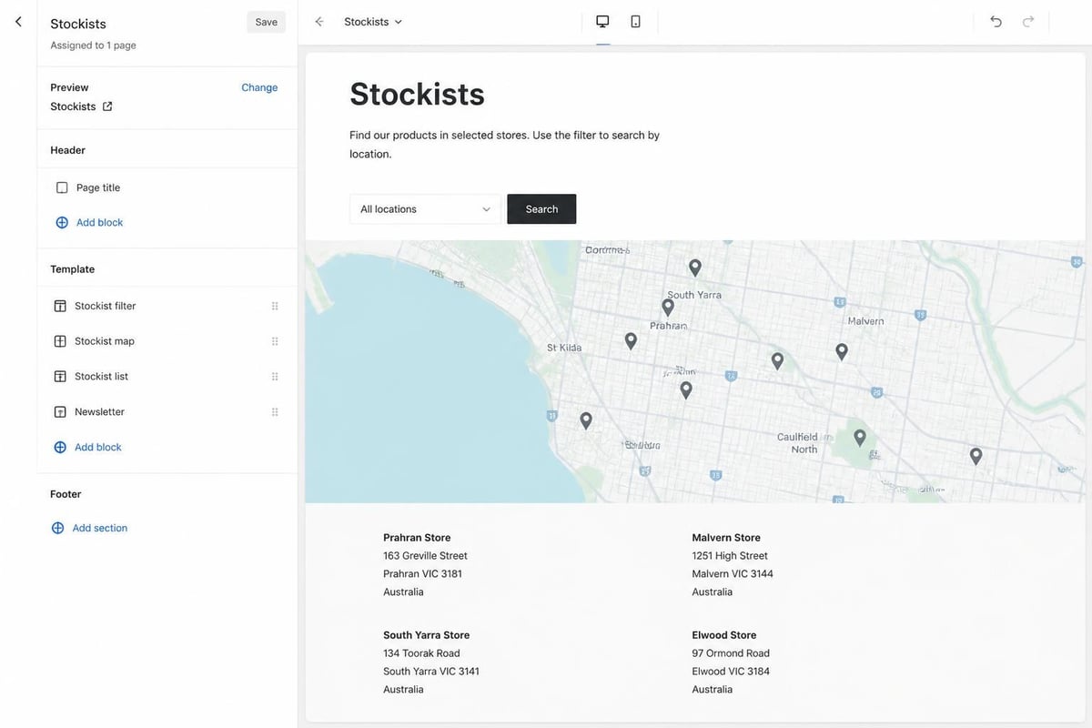Click Elwood Store listing name
The height and width of the screenshot is (728, 1092).
(x=724, y=635)
